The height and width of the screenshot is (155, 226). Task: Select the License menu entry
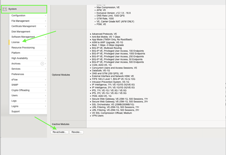point(28,42)
